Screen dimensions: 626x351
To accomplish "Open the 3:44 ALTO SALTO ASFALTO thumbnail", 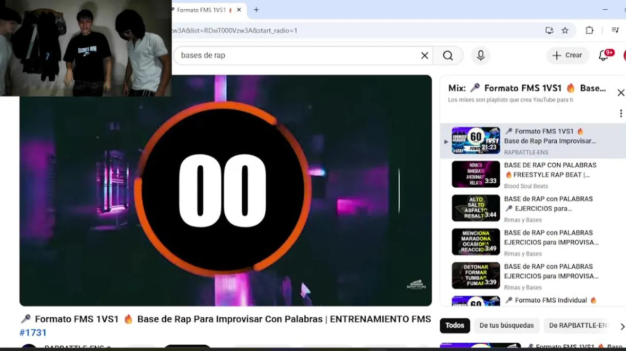I will 476,208.
